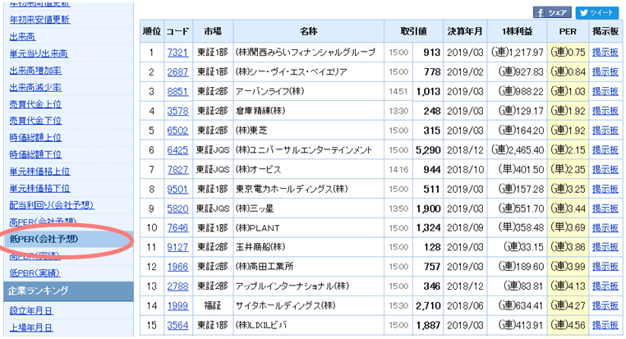Select 単元株価格上位 in the sidebar
Viewport: 626px width, 339px height.
coord(39,172)
